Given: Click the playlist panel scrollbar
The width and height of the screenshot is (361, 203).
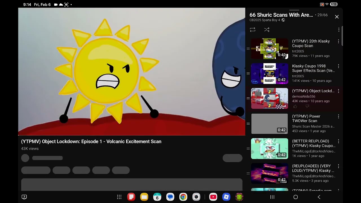Looking at the screenshot, I should point(342,36).
